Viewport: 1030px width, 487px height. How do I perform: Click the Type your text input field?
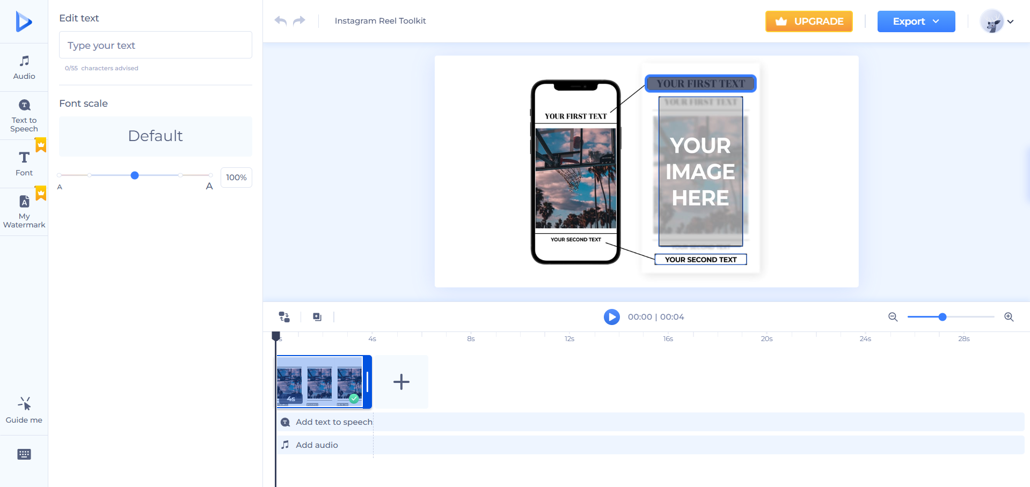[x=155, y=45]
